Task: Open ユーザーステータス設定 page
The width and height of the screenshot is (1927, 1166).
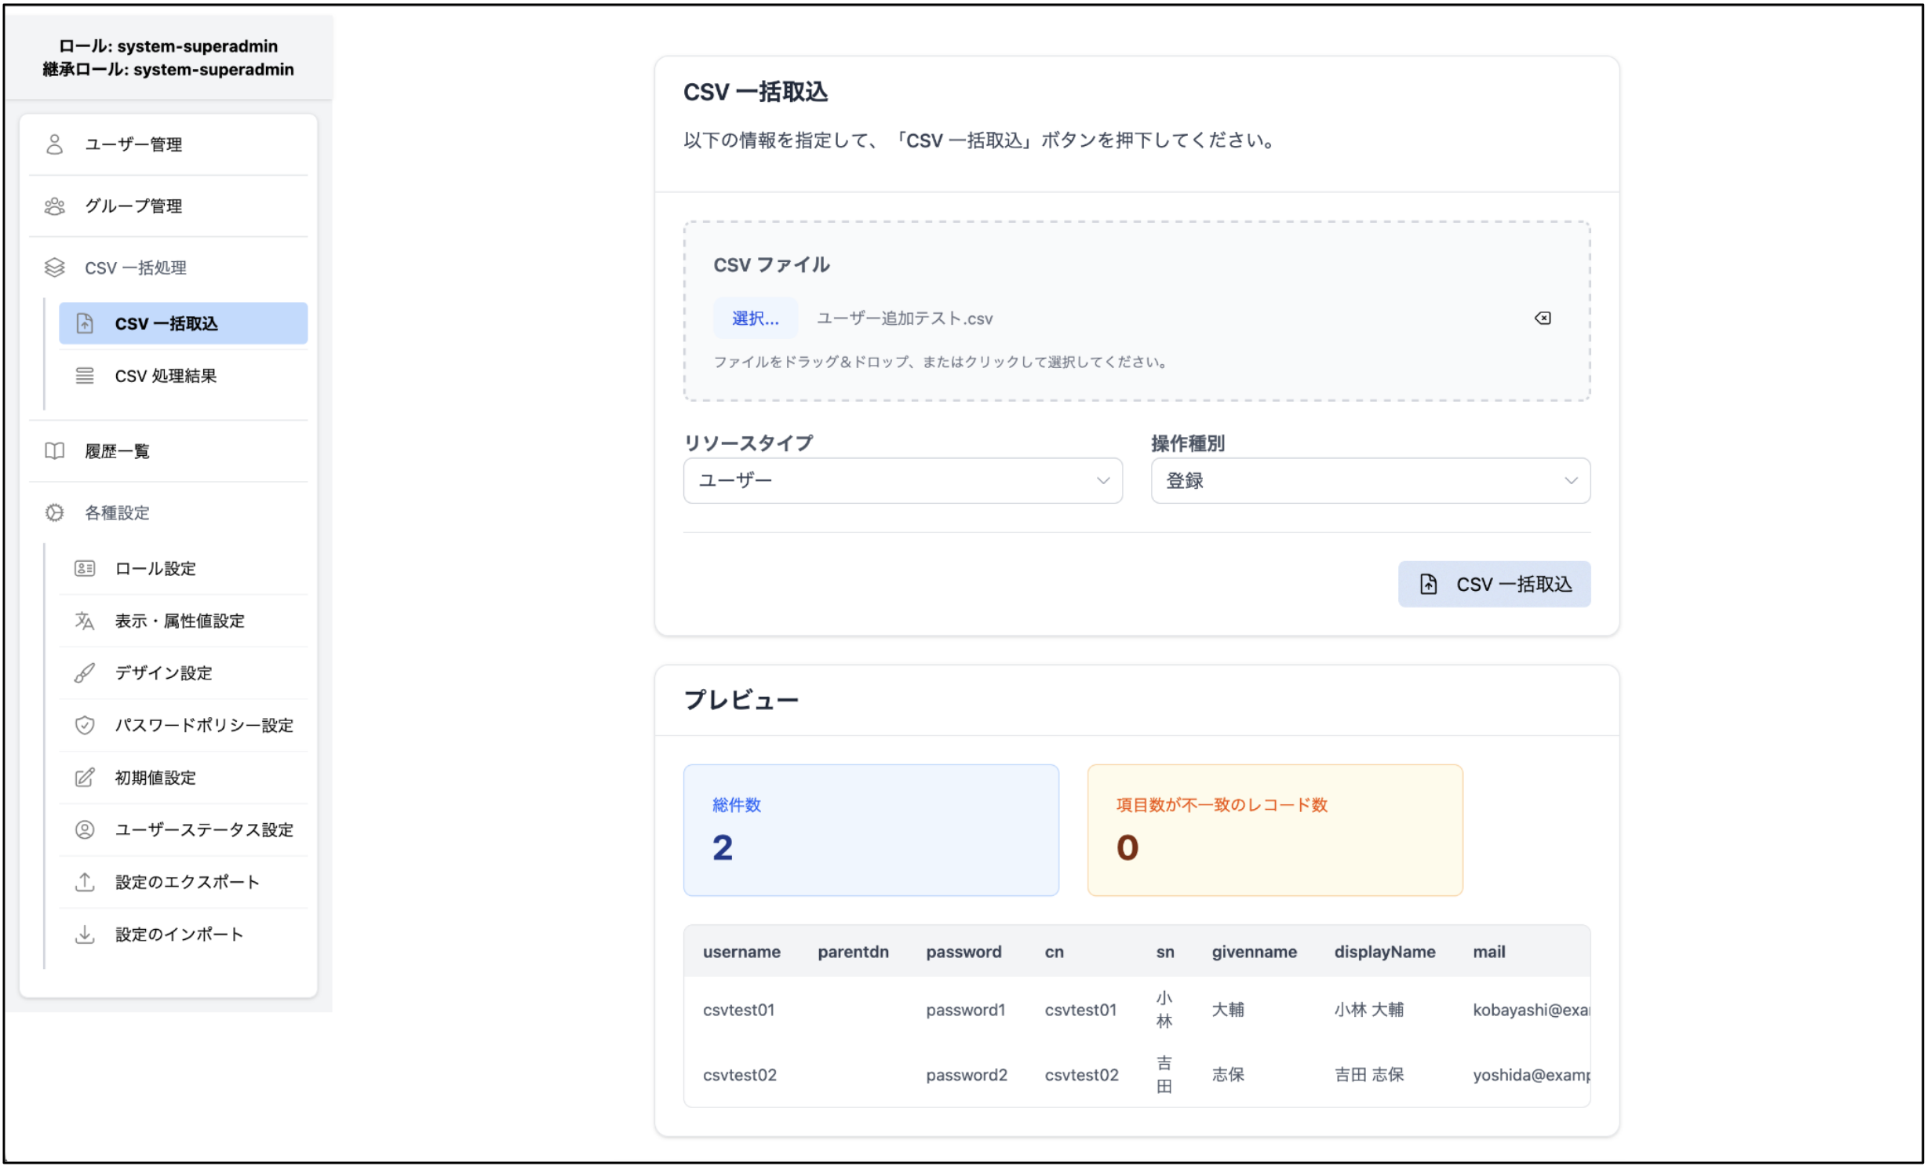Action: coord(184,829)
